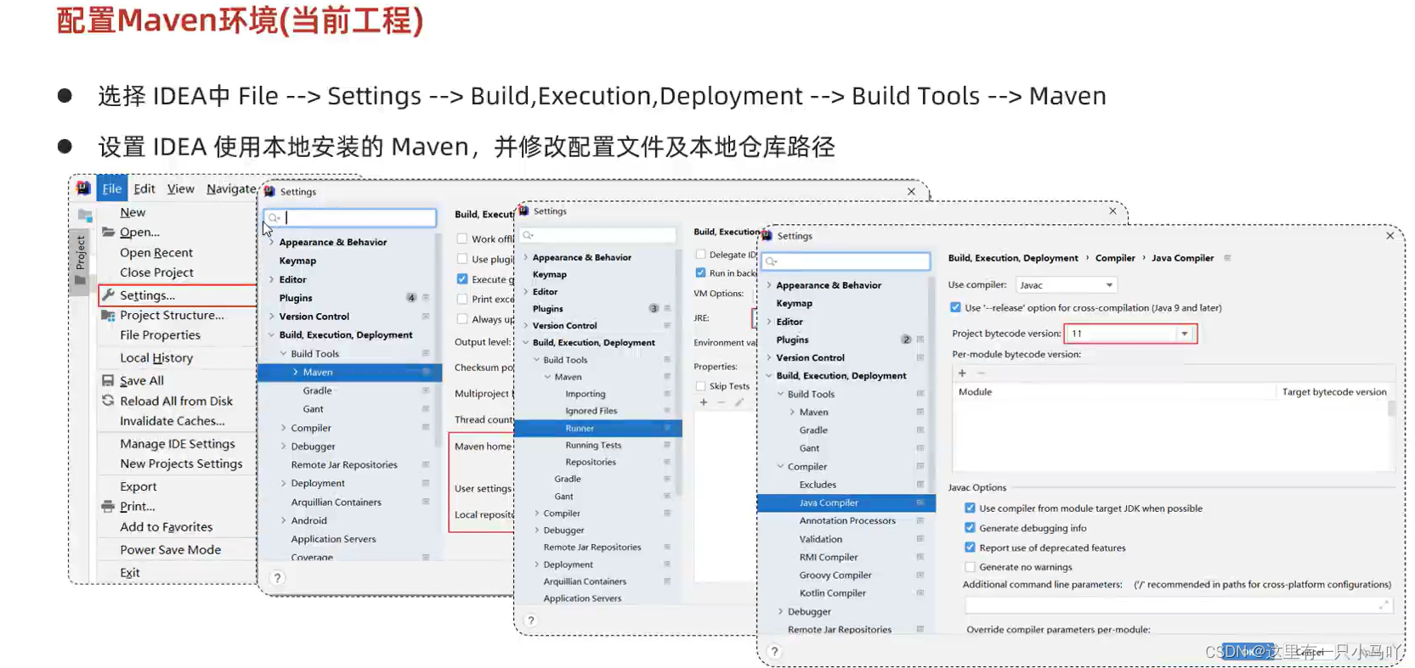Image resolution: width=1415 pixels, height=668 pixels.
Task: Click the Settings wrench icon
Action: tap(108, 295)
